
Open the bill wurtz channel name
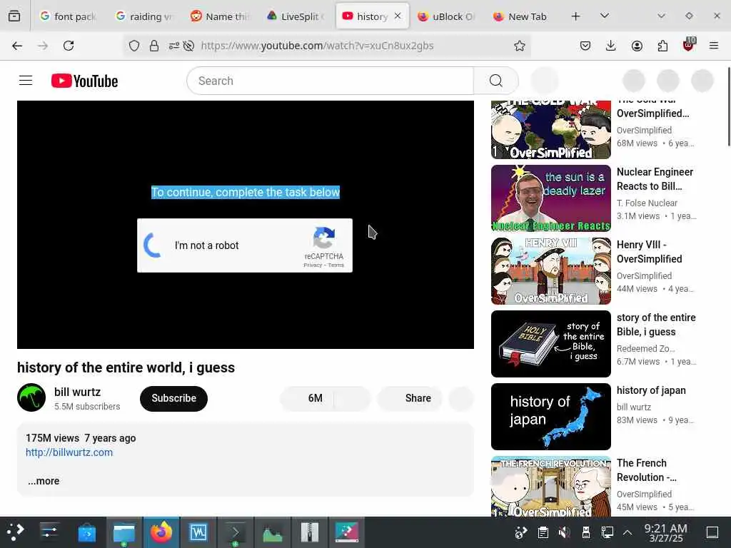[x=77, y=392]
